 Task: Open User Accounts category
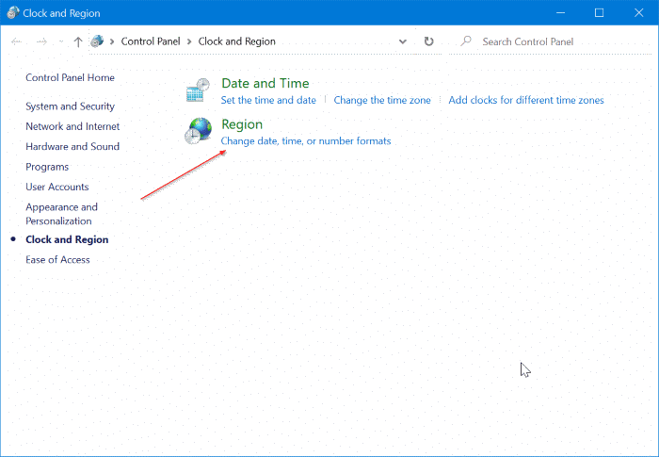click(x=57, y=187)
